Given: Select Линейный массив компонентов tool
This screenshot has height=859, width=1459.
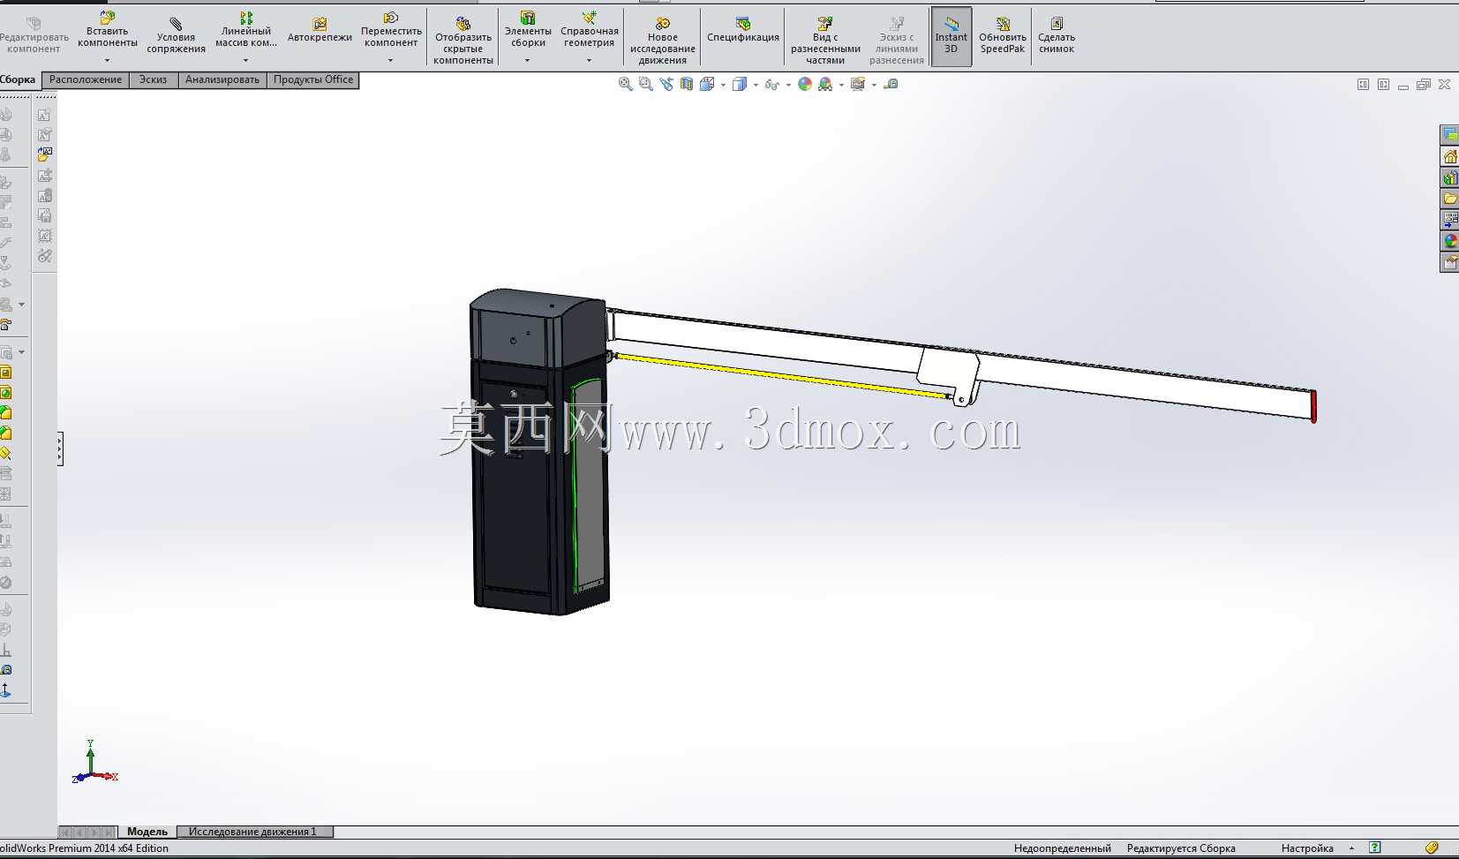Looking at the screenshot, I should (245, 31).
